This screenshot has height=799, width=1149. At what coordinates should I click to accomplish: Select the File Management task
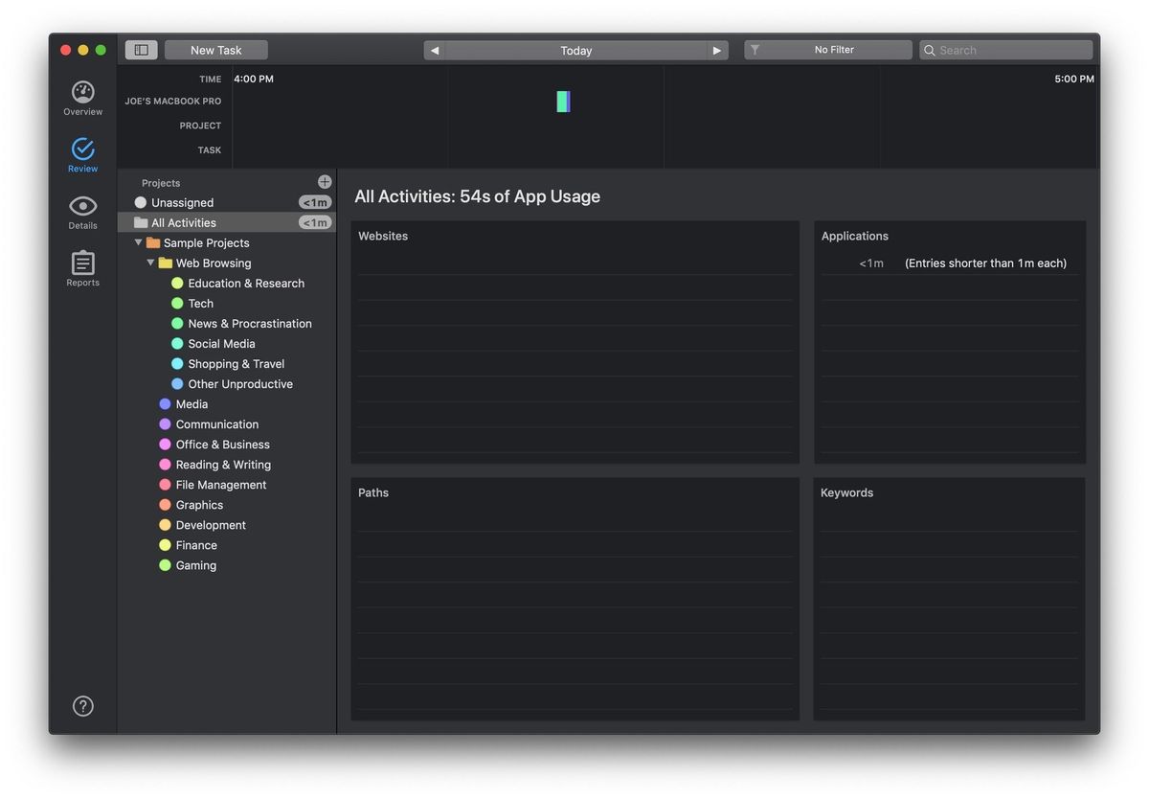click(221, 484)
